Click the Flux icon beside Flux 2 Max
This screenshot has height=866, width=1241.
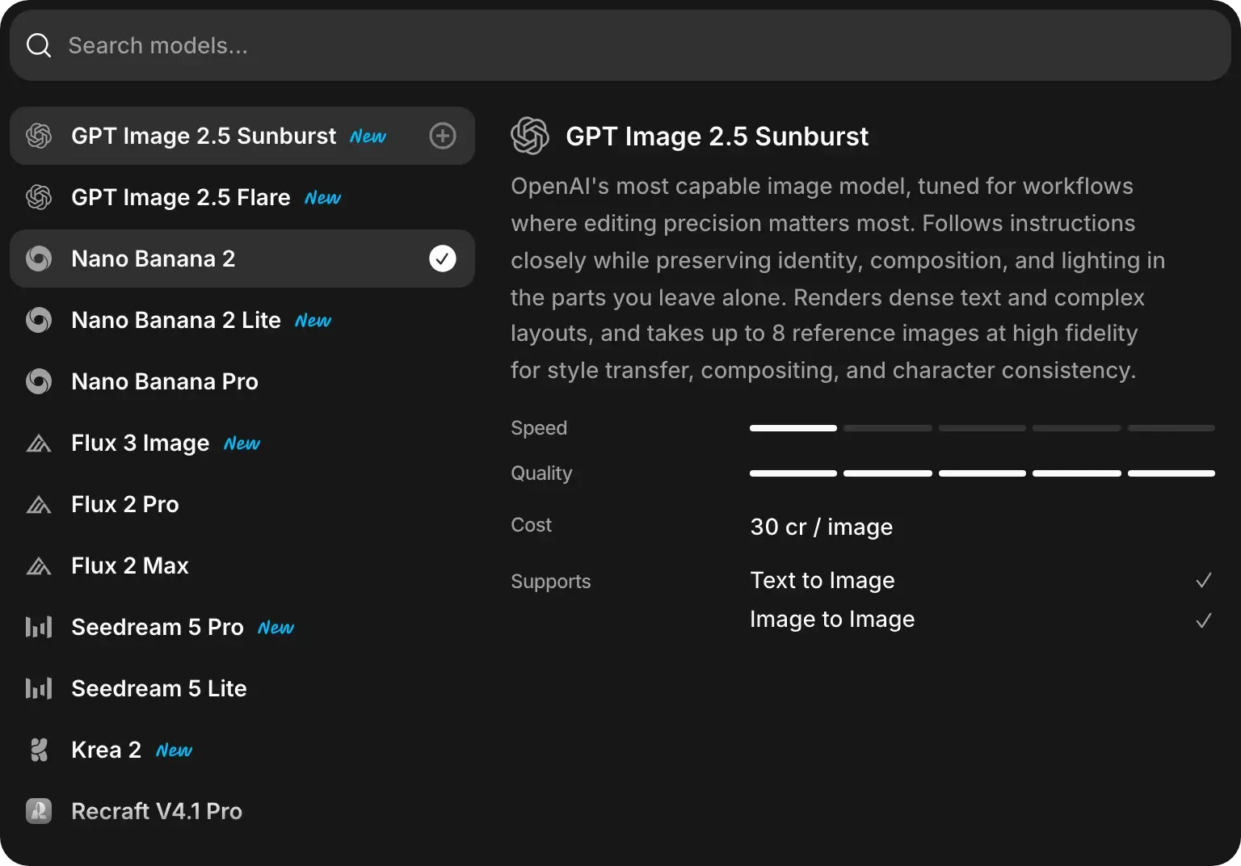tap(39, 565)
